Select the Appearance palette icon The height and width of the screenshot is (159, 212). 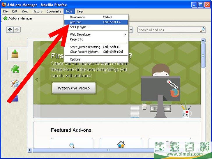click(15, 83)
